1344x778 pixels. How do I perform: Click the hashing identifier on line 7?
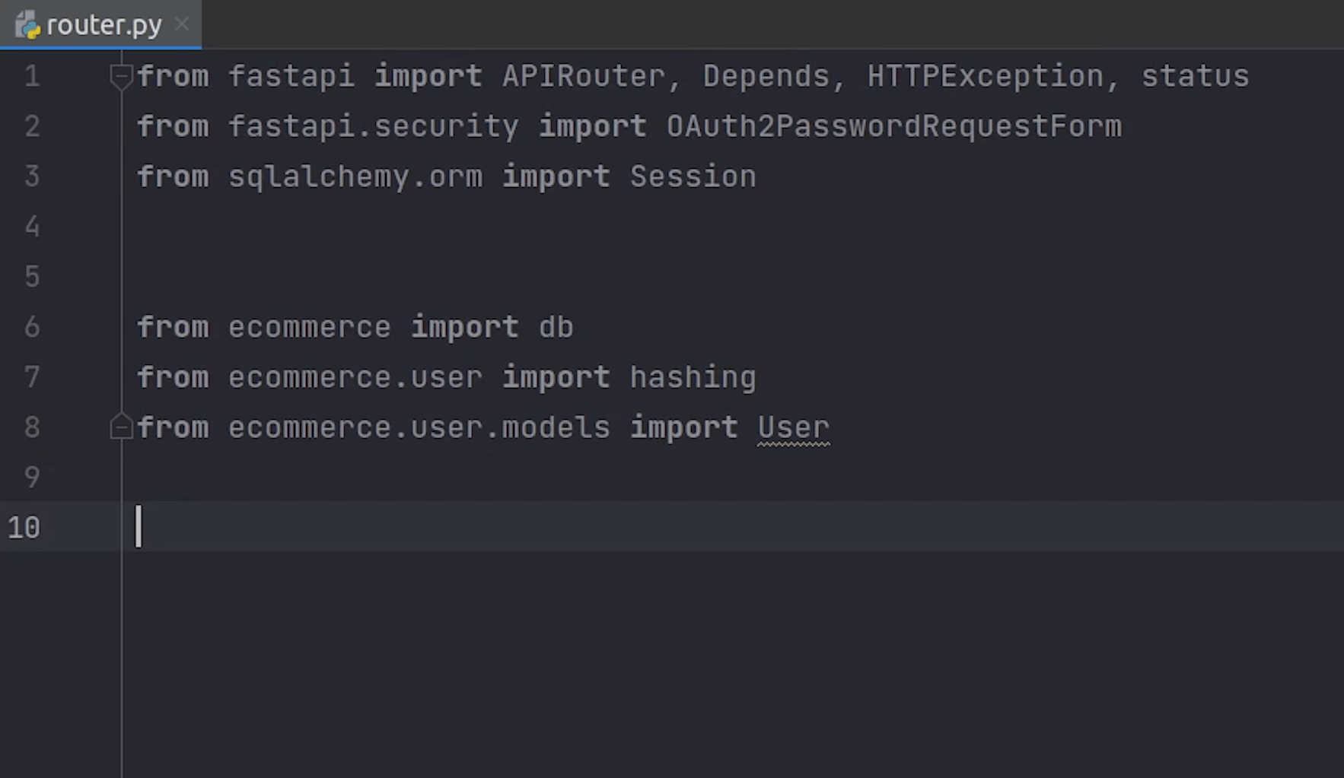(693, 377)
